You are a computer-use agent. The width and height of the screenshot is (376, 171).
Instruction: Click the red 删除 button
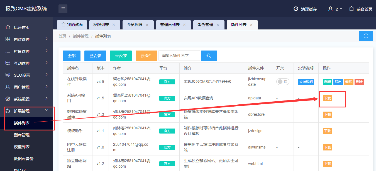point(359,82)
